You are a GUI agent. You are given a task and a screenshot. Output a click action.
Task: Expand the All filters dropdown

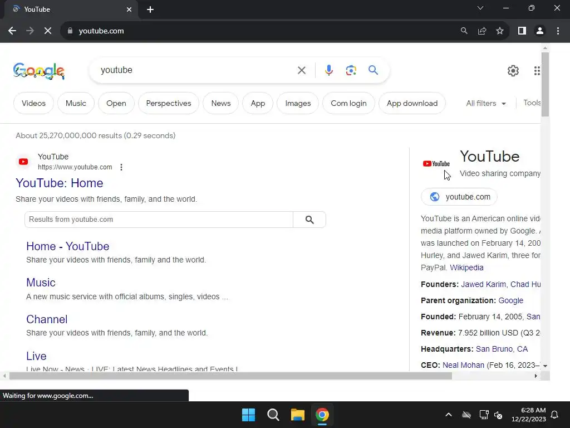pos(486,103)
